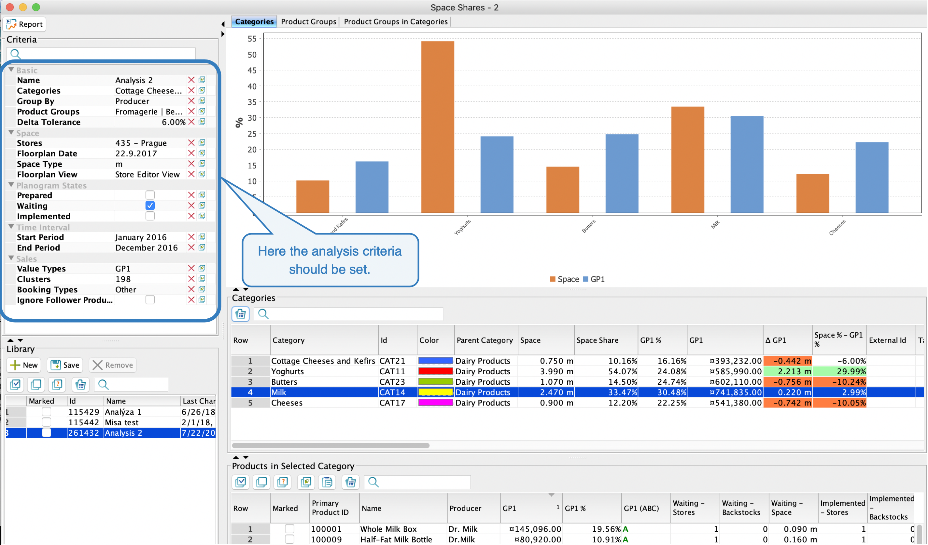The image size is (928, 545).
Task: Click the Products panel search field
Action: point(417,483)
